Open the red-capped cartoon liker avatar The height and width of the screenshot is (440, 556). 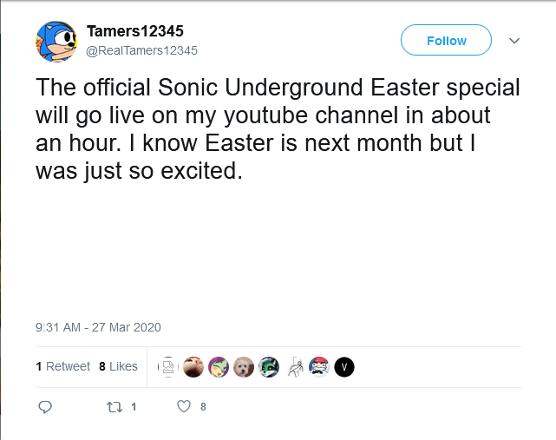pos(319,367)
